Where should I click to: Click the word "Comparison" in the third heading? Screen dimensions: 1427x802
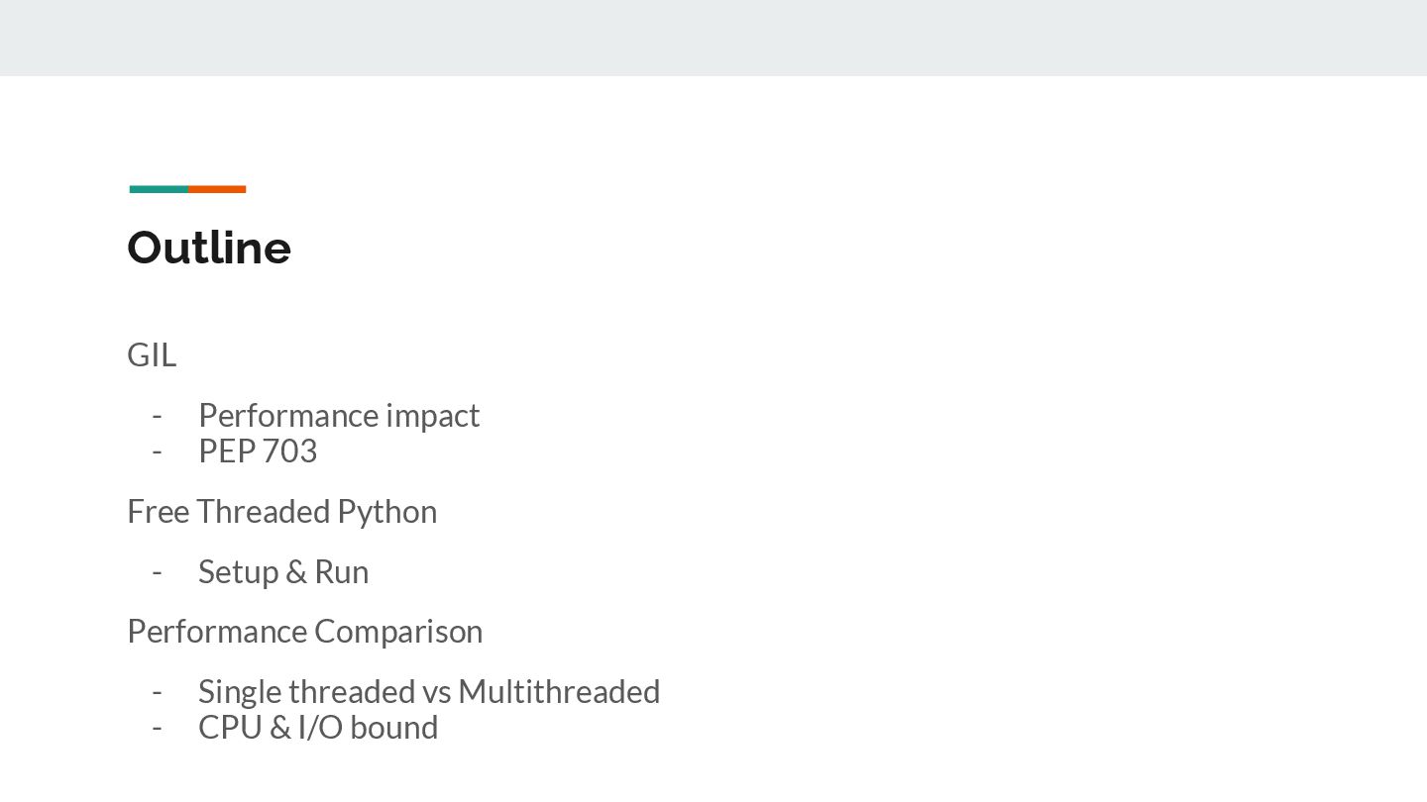[x=398, y=631]
